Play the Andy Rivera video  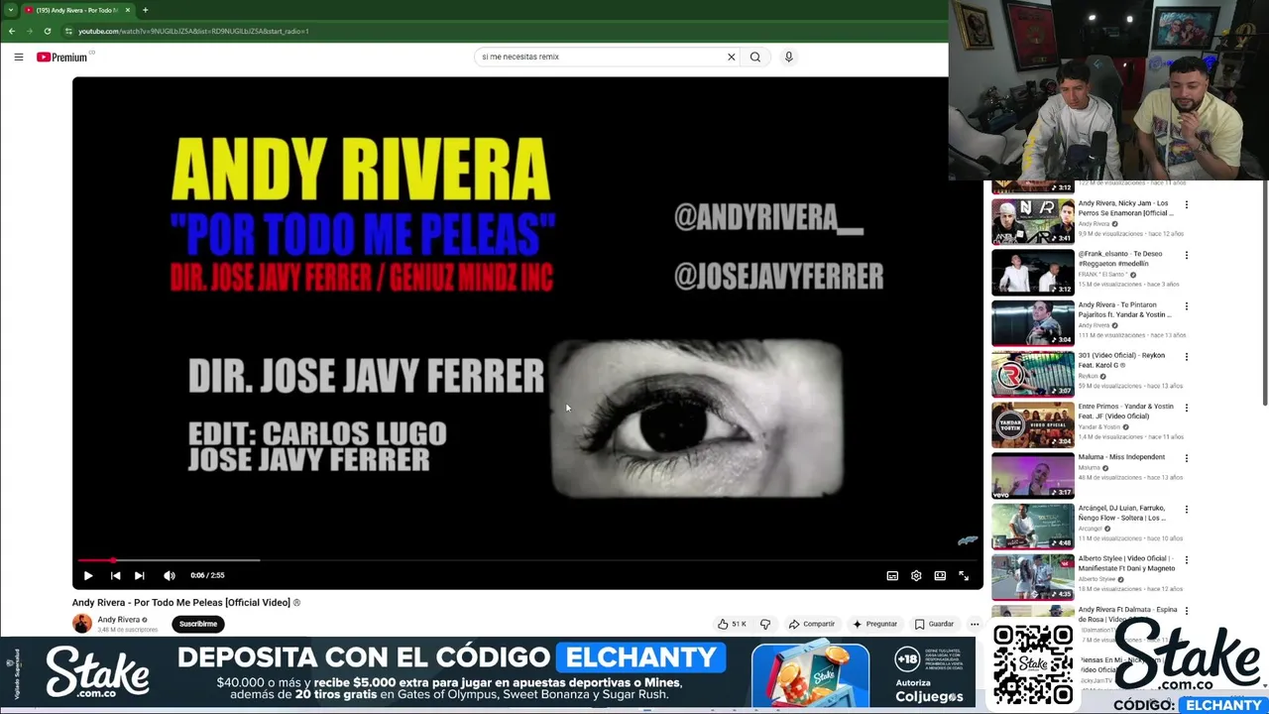point(88,575)
